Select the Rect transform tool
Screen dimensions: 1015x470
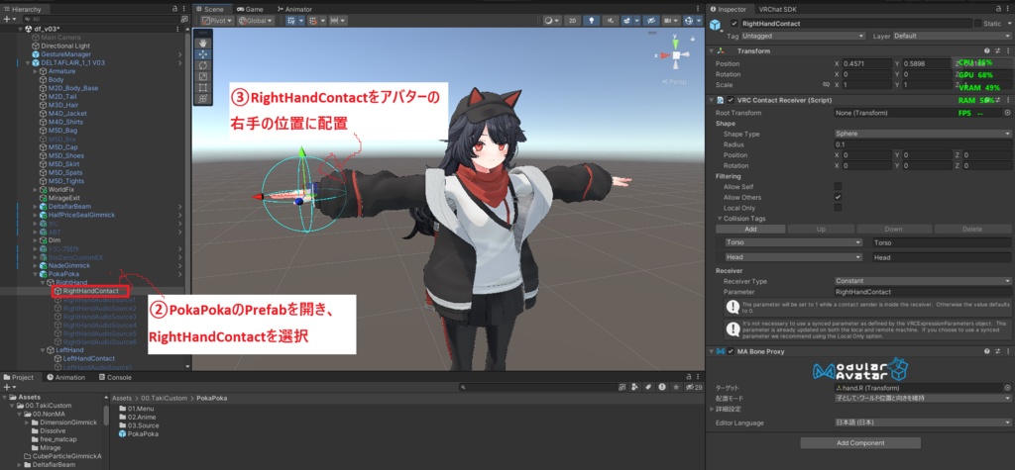click(x=202, y=87)
